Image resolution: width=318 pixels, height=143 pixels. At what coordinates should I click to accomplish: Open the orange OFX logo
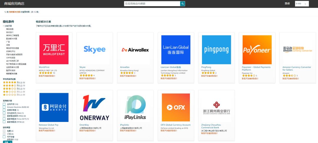click(176, 107)
